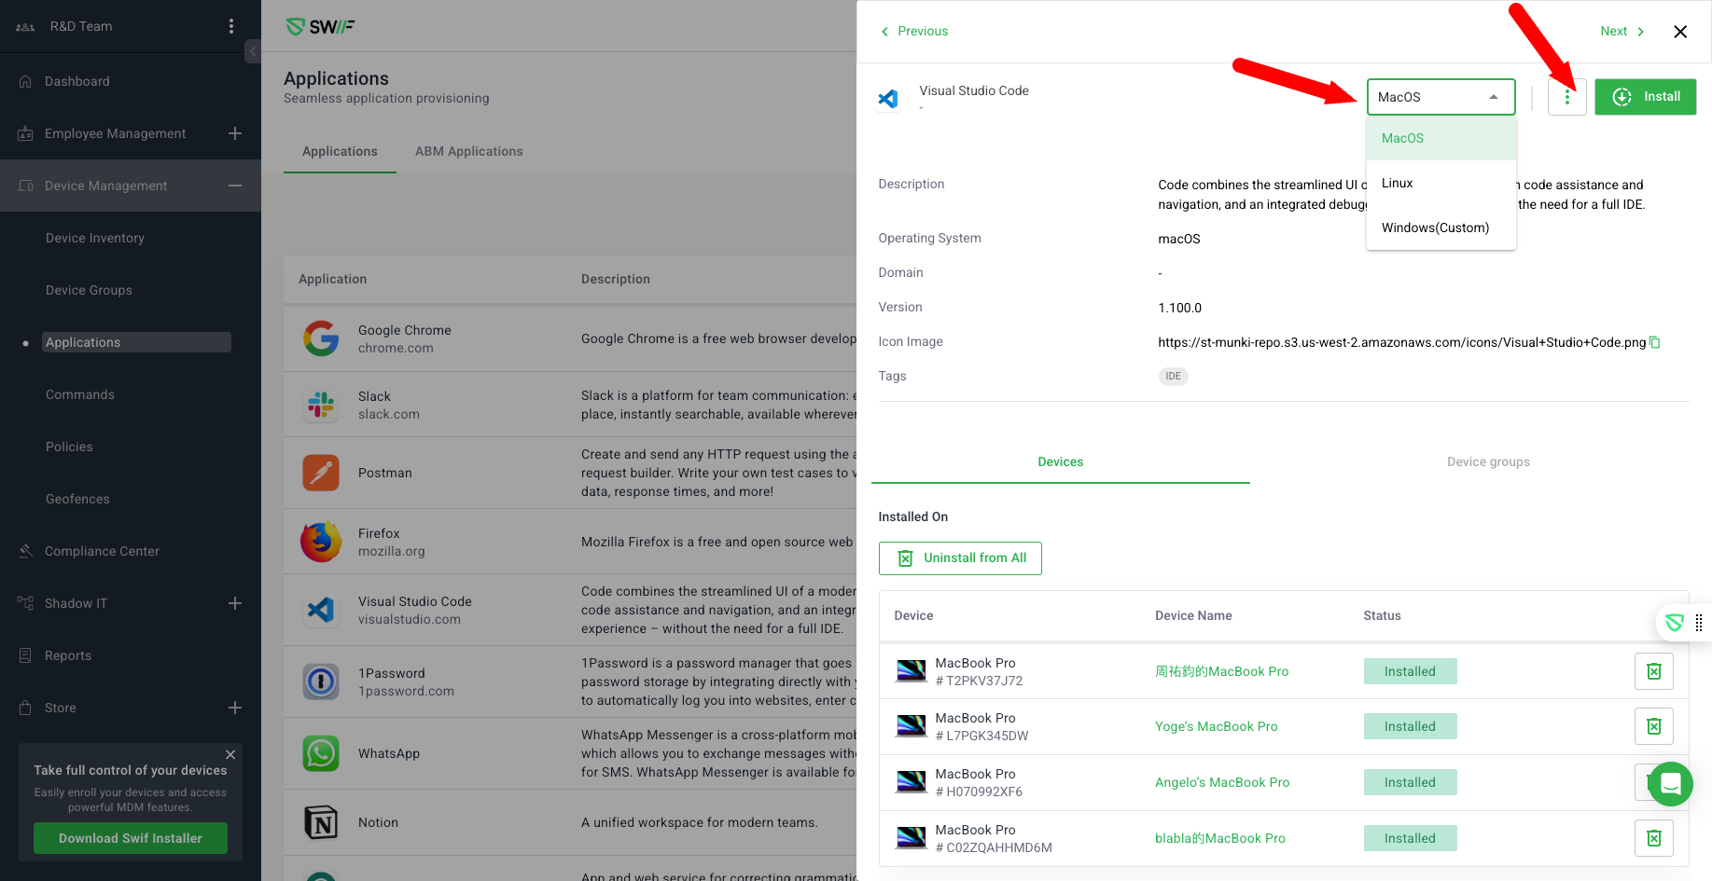Dismiss the Swif installer promo card

[230, 754]
